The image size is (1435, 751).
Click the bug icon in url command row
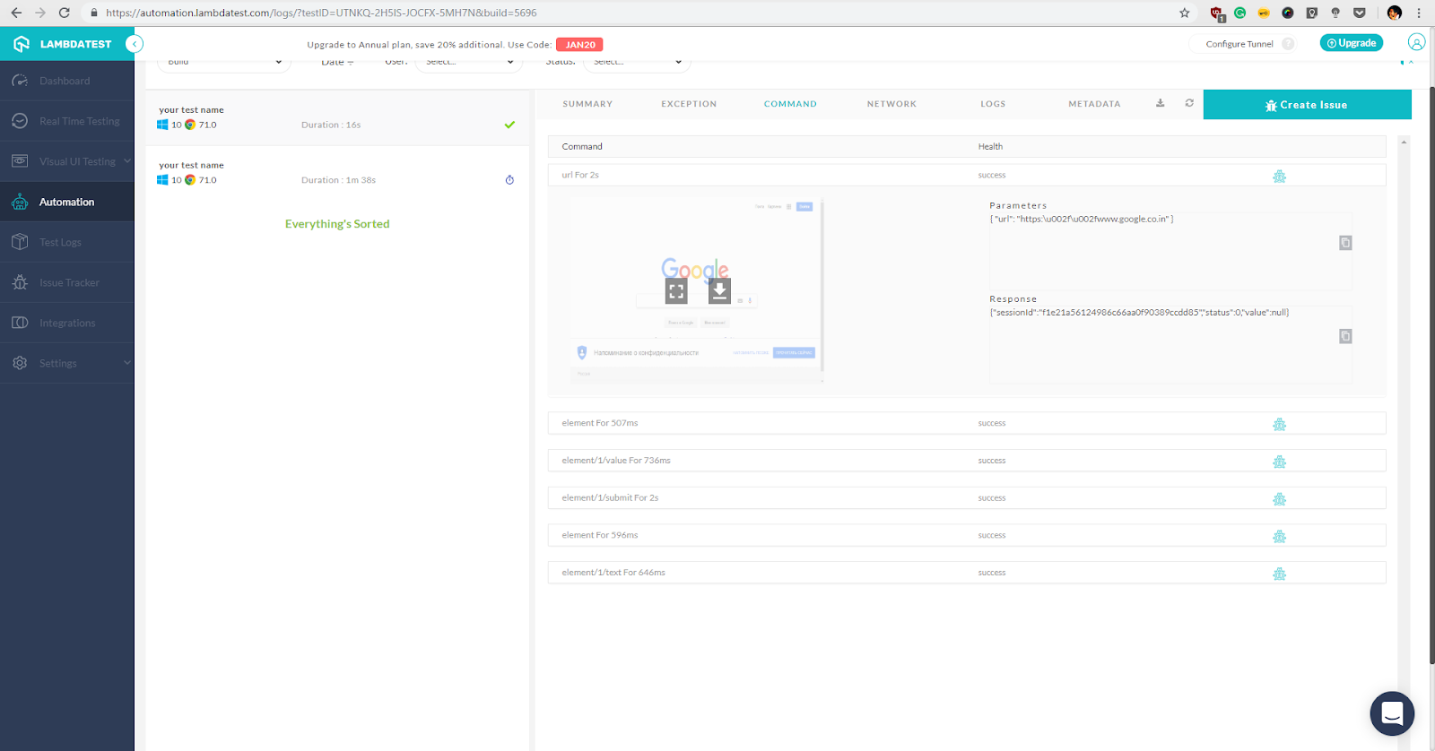[x=1279, y=177]
